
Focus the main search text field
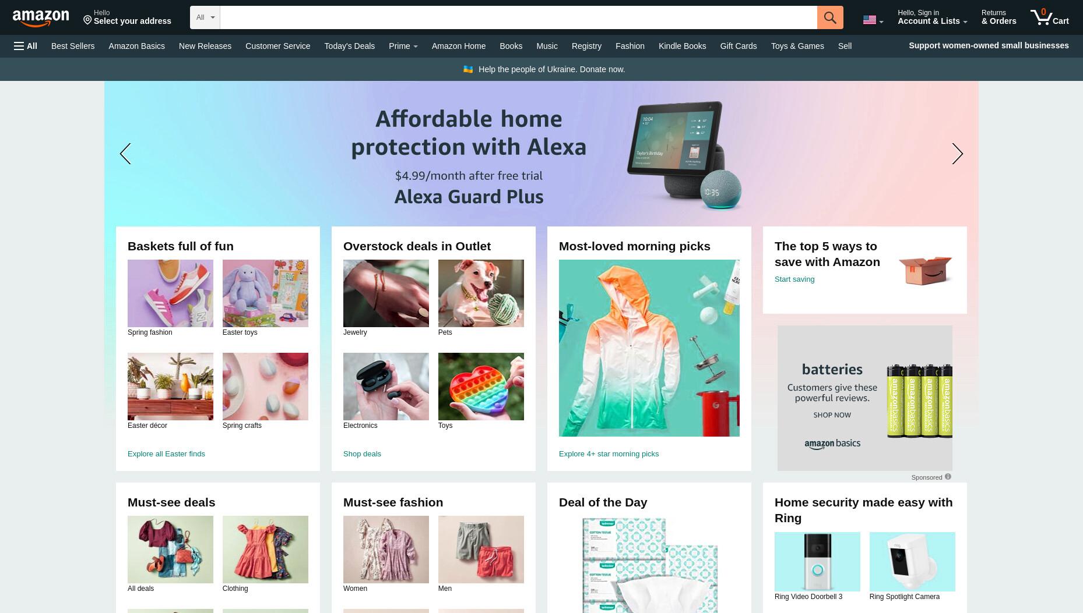click(x=519, y=17)
